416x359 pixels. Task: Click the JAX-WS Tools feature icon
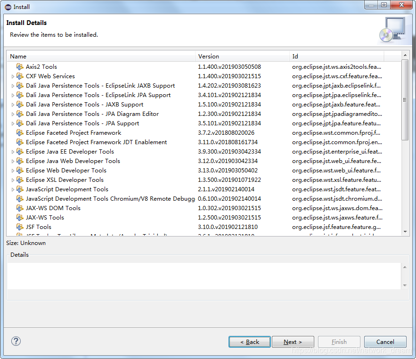[x=20, y=217]
